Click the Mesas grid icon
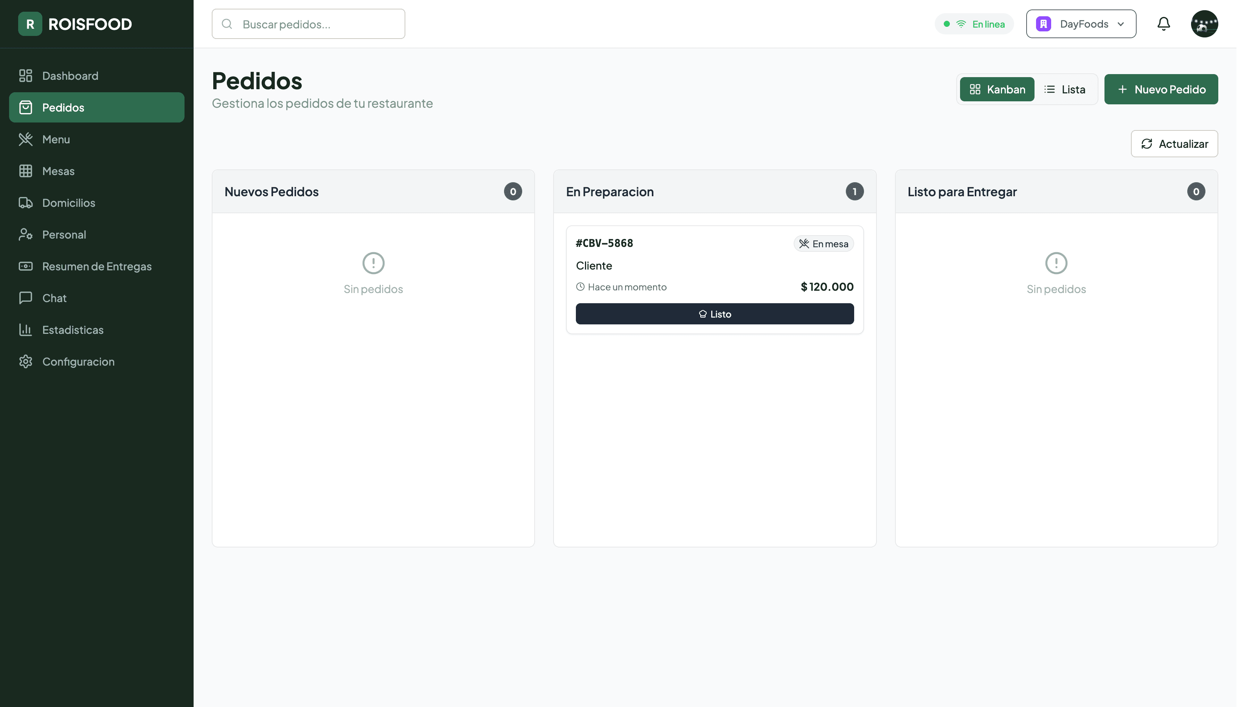1244x707 pixels. pyautogui.click(x=25, y=171)
